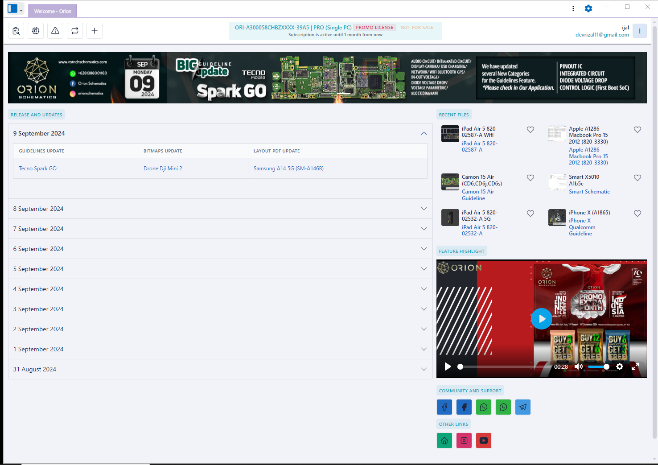Expand the 31 August 2024 section

[220, 369]
